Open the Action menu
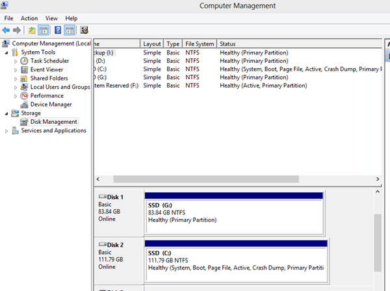 pyautogui.click(x=29, y=18)
